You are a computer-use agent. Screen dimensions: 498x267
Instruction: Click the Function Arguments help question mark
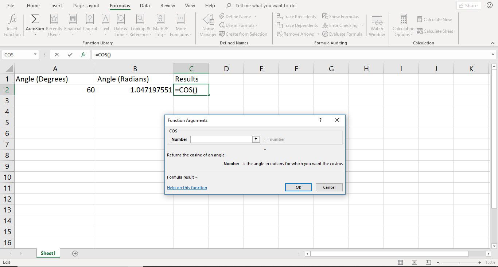click(320, 120)
